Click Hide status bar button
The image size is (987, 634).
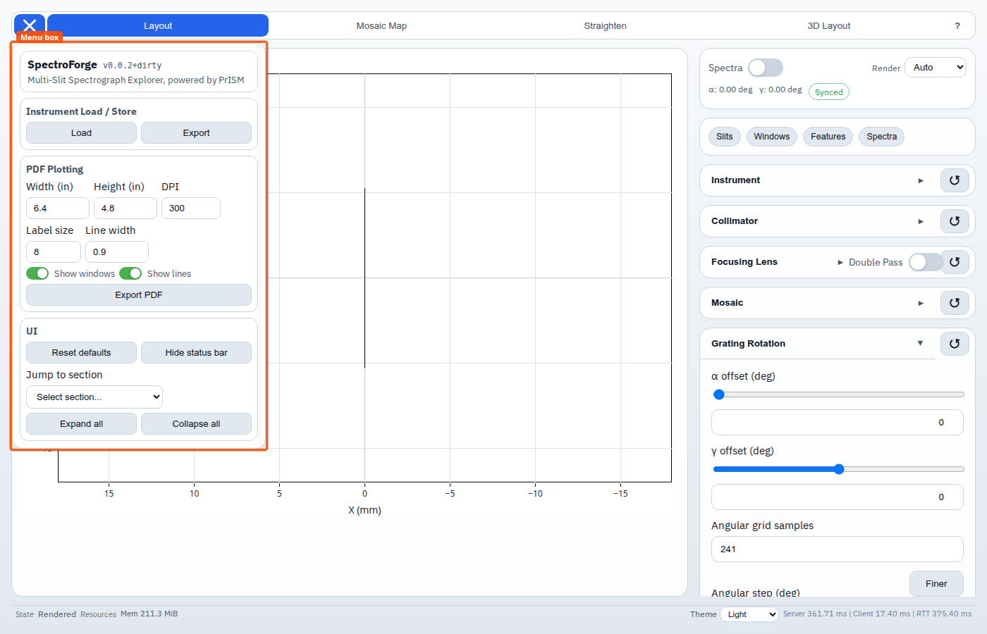click(196, 353)
